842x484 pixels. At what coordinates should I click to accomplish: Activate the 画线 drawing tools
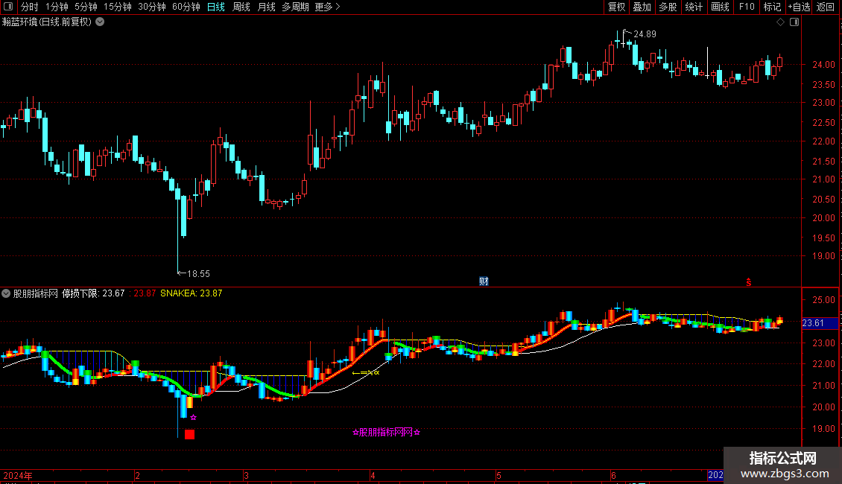pos(720,7)
